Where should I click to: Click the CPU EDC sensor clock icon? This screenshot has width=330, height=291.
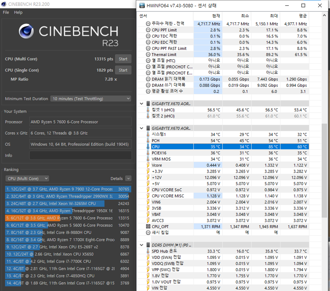[148, 42]
